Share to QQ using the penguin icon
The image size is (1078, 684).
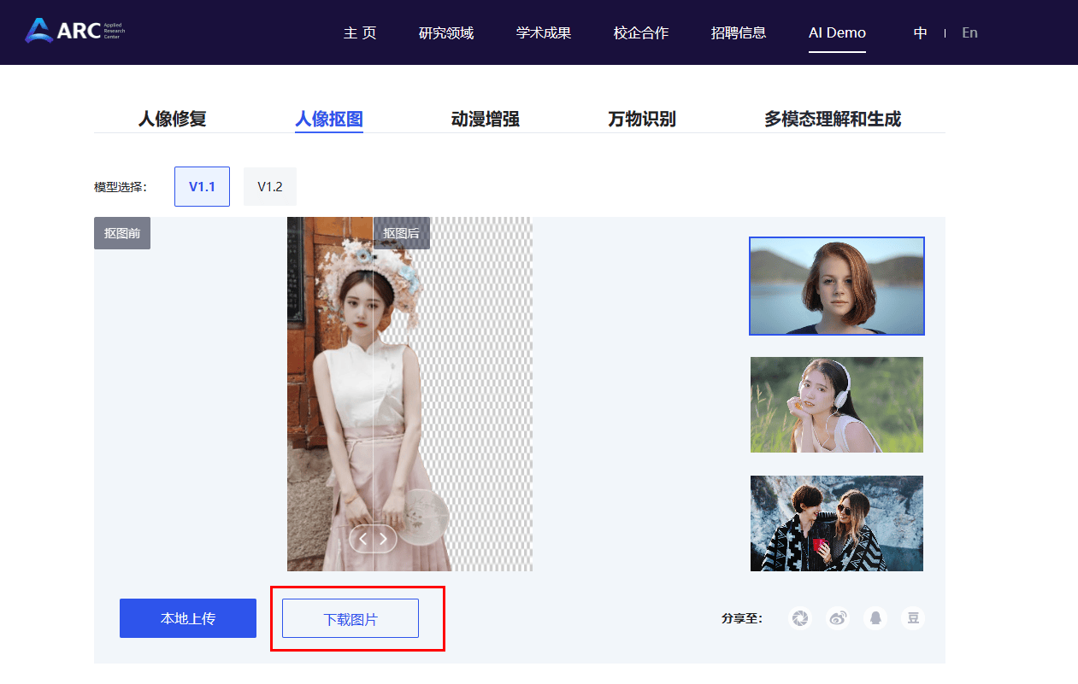tap(875, 618)
